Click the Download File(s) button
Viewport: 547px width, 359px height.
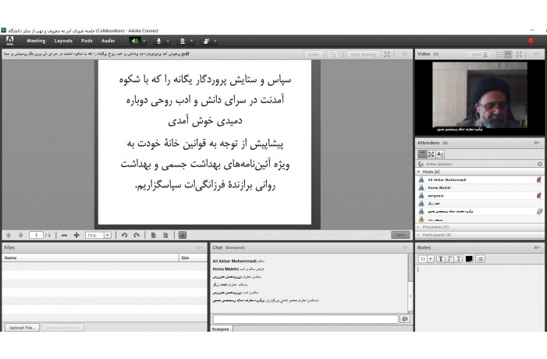tap(62, 328)
